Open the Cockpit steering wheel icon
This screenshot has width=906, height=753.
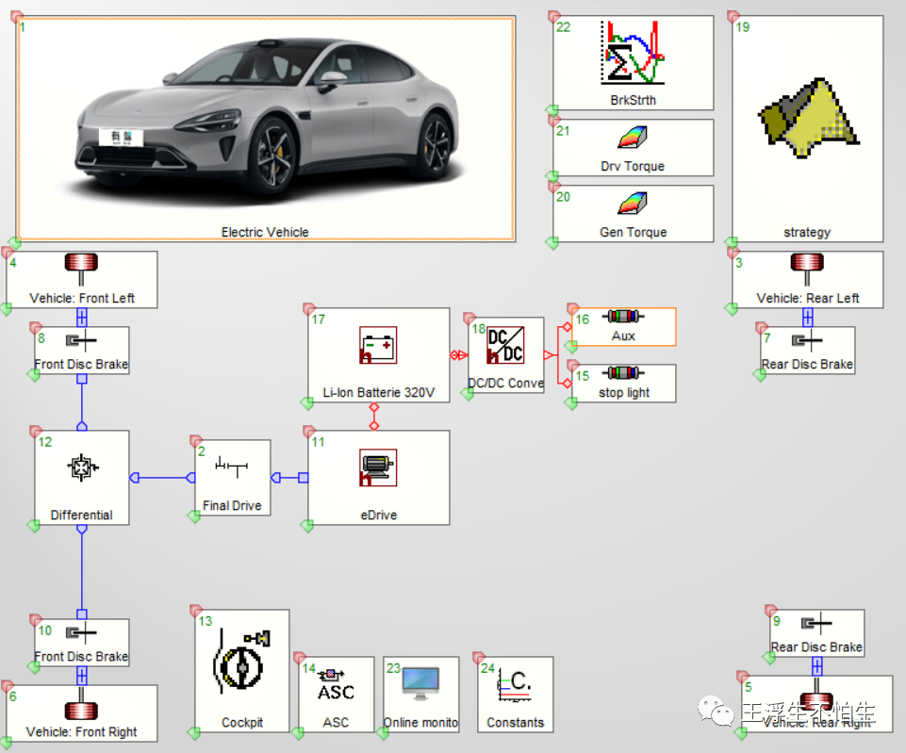[241, 662]
